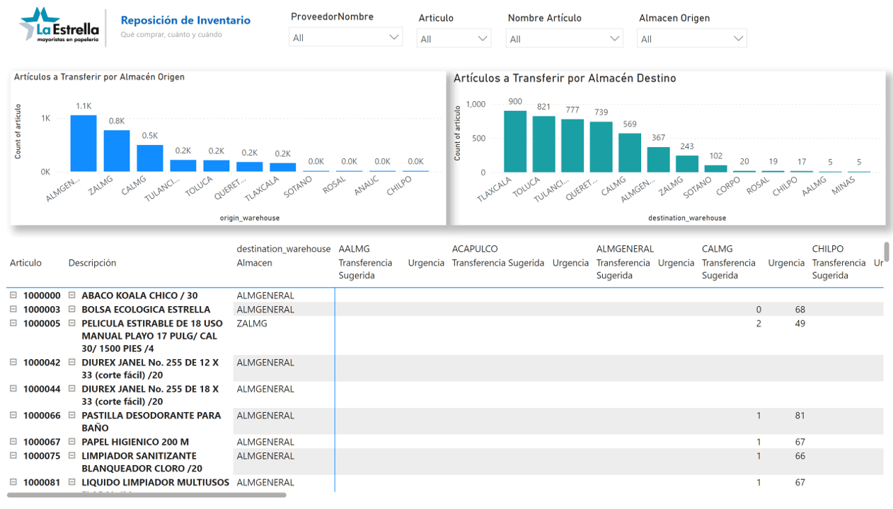Click the origin_warehouse axis label
The height and width of the screenshot is (509, 893).
[250, 218]
